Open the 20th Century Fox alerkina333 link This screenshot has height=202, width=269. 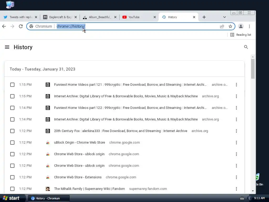click(121, 131)
